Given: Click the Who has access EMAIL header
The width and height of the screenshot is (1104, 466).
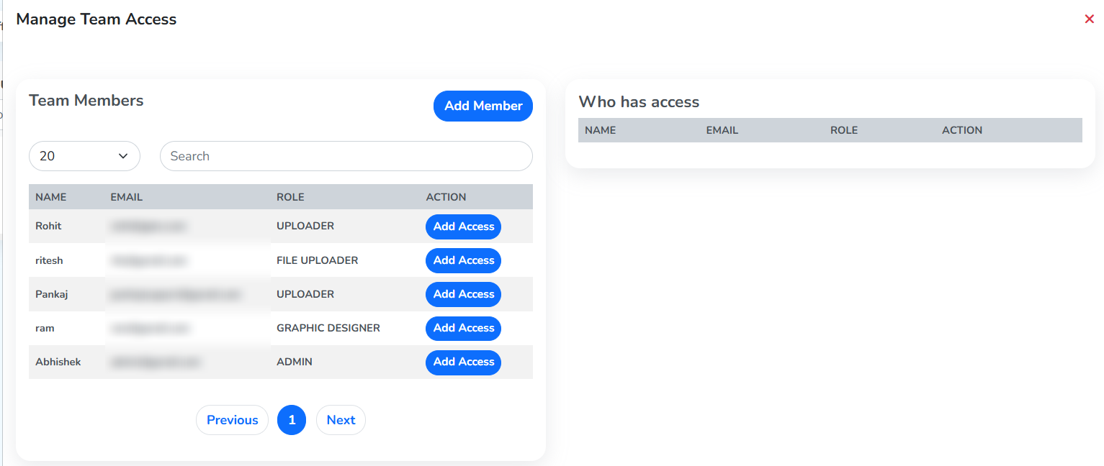Looking at the screenshot, I should coord(722,130).
